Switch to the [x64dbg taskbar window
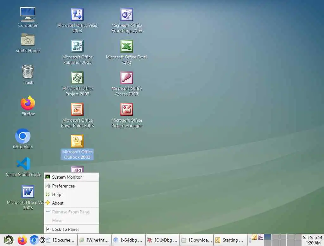 128,240
